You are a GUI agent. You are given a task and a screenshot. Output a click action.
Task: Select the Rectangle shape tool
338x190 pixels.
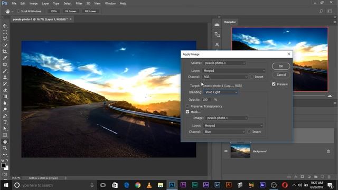tap(5, 135)
